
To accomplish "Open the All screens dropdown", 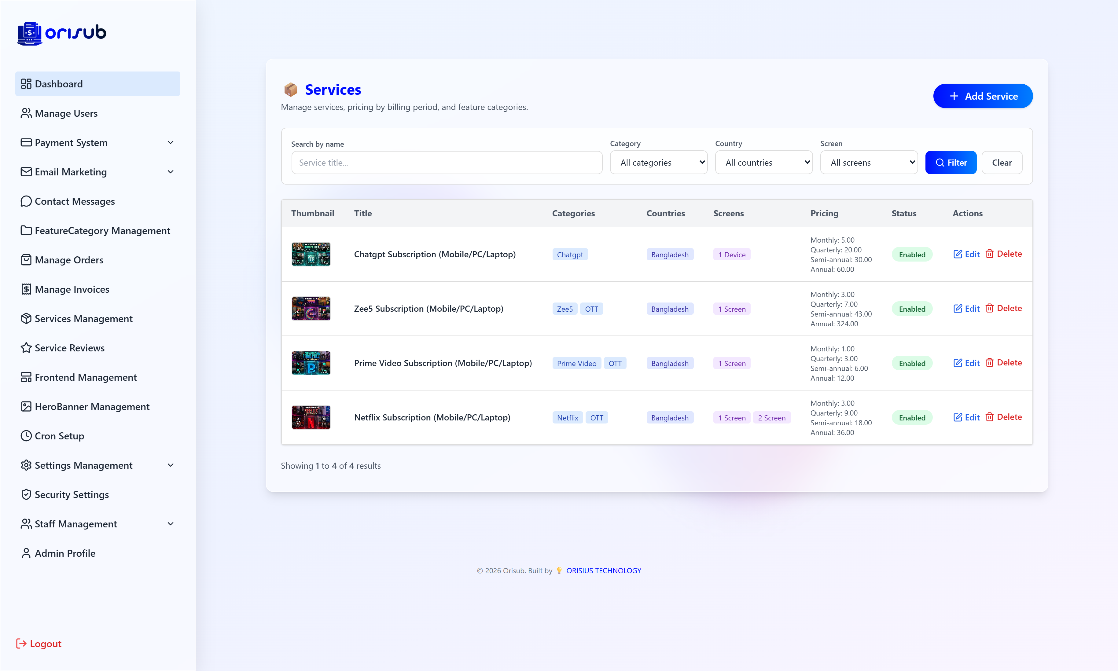I will click(869, 162).
